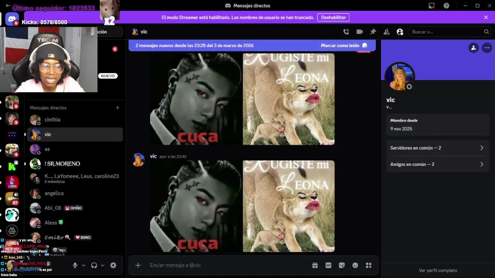The width and height of the screenshot is (495, 278).
Task: Open Aless direct message
Action: (x=75, y=222)
